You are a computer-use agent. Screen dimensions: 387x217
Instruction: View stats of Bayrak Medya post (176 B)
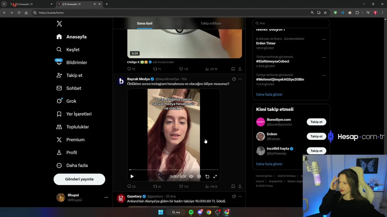(x=211, y=187)
